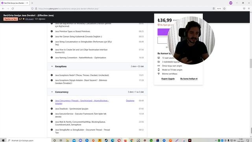
Task: Click Java Her Zaman String Kullanmak lesson
Action: tap(78, 37)
